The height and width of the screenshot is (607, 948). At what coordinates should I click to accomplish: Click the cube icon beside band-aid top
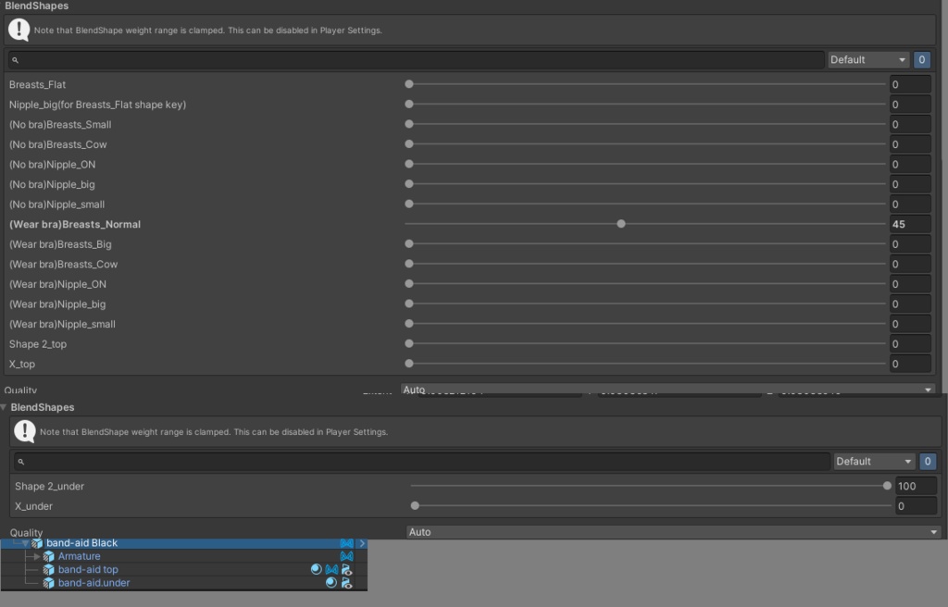coord(49,569)
